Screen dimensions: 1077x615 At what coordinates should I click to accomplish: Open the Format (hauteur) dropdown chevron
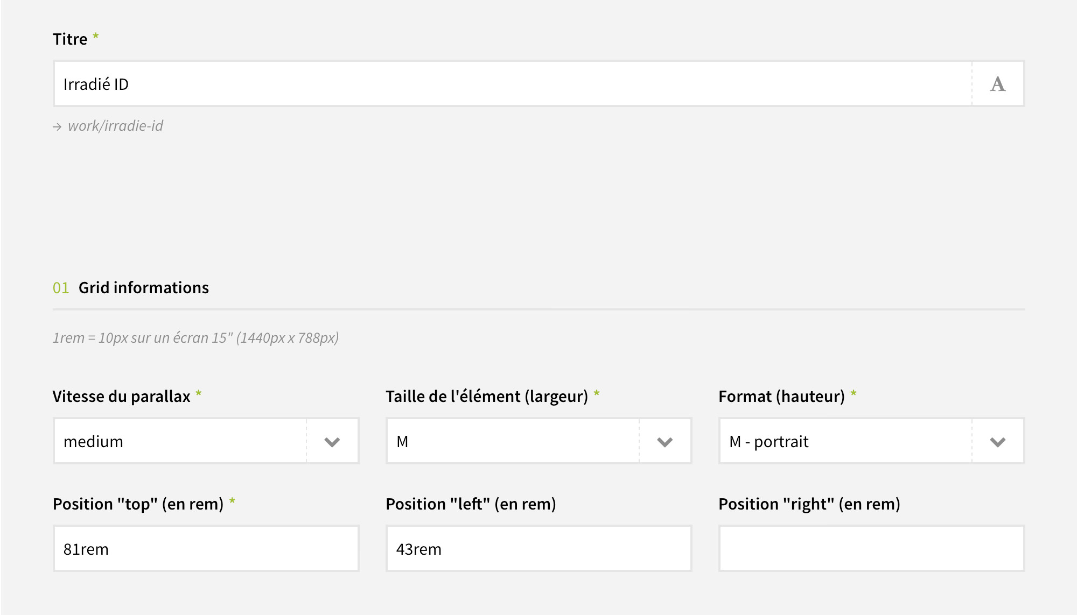(x=998, y=442)
